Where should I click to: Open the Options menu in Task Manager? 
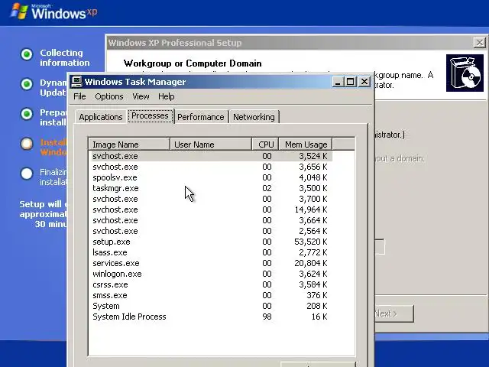pyautogui.click(x=108, y=96)
